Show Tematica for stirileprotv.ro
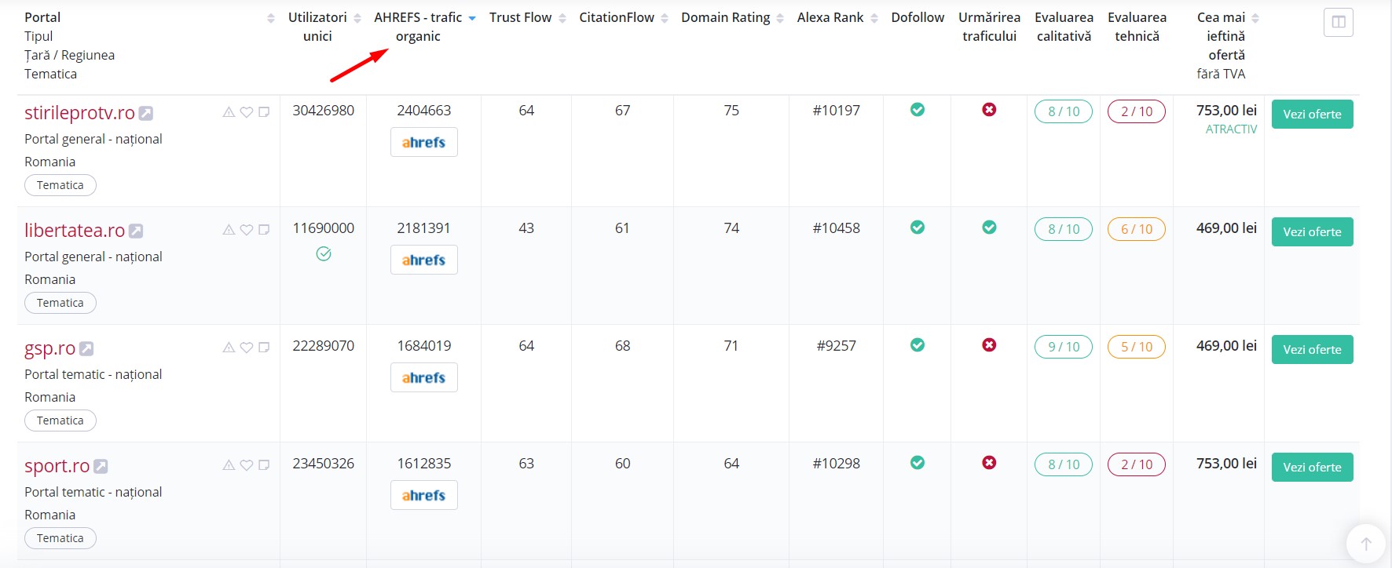This screenshot has height=568, width=1392. [x=60, y=185]
